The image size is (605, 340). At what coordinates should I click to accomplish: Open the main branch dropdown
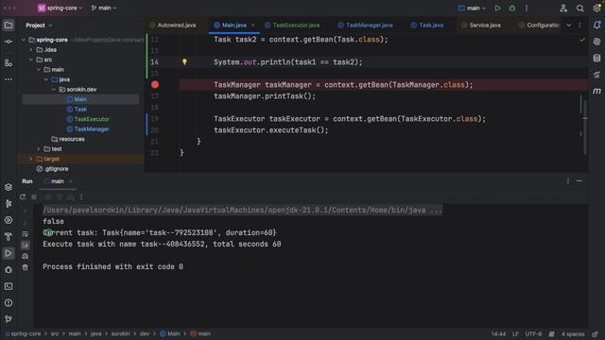click(103, 8)
